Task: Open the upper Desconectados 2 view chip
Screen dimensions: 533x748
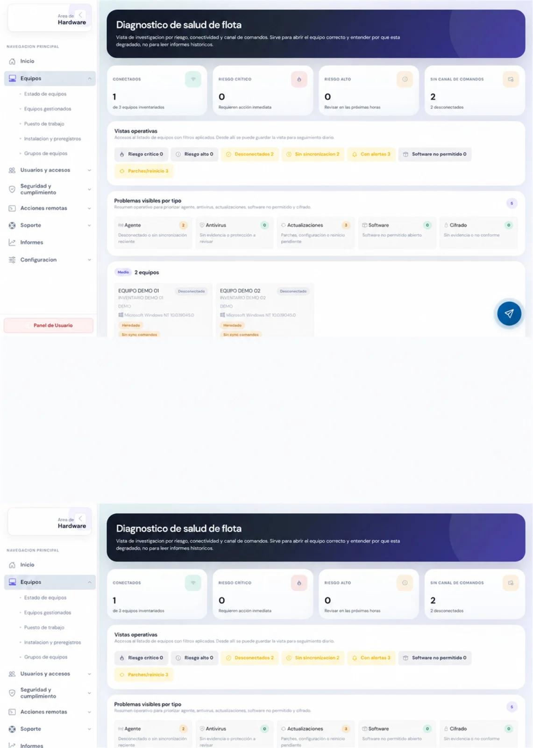Action: tap(250, 154)
